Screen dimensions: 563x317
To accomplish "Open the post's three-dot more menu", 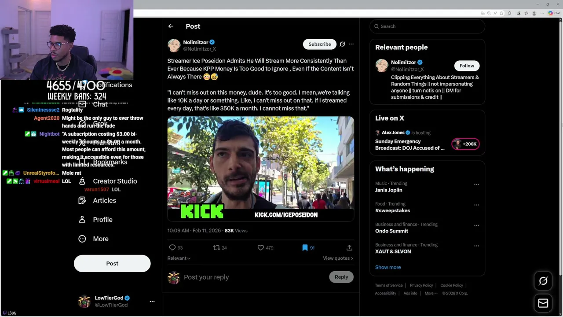I will 351,44.
